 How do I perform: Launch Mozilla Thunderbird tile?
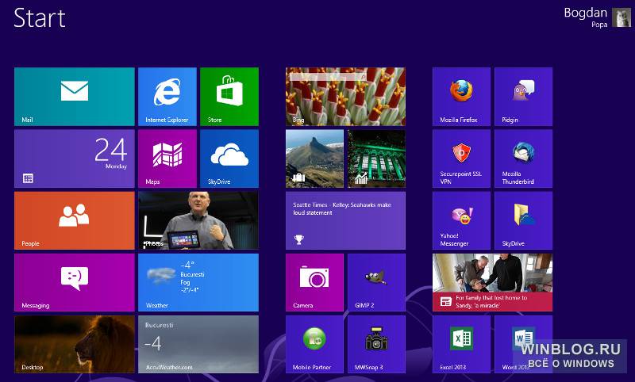coord(524,159)
